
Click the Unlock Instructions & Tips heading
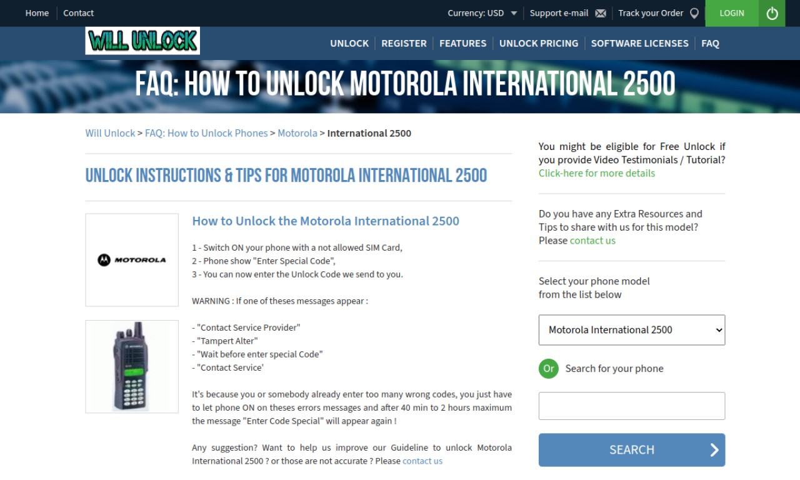click(286, 176)
